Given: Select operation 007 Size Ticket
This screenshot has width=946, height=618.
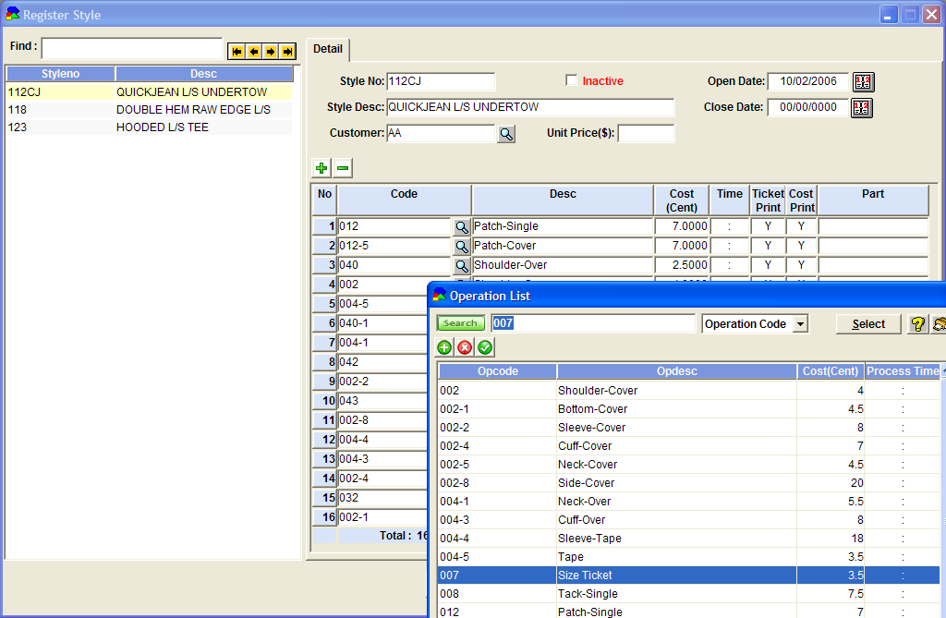Looking at the screenshot, I should 688,576.
